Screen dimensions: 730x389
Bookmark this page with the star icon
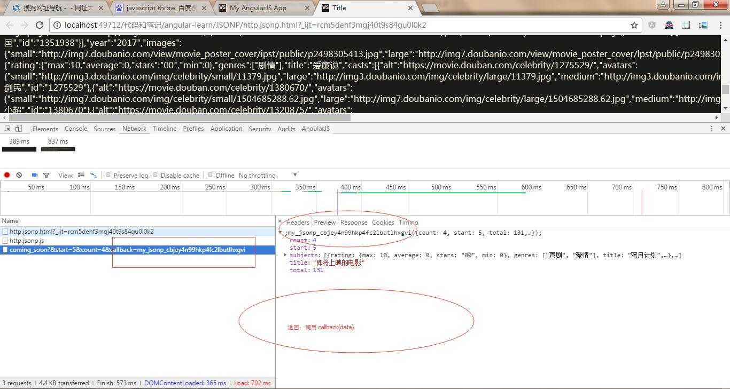click(634, 25)
